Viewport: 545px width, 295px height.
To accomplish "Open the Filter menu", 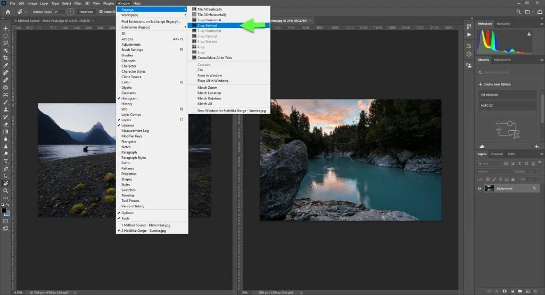I will coord(78,3).
